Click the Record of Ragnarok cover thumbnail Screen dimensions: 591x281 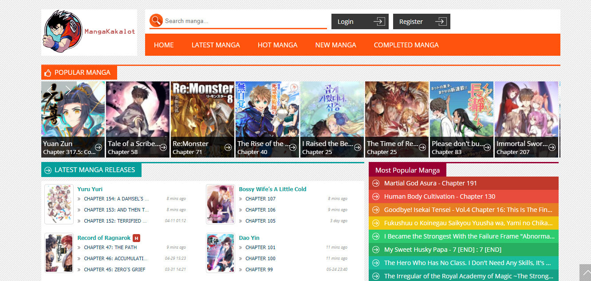(x=59, y=253)
